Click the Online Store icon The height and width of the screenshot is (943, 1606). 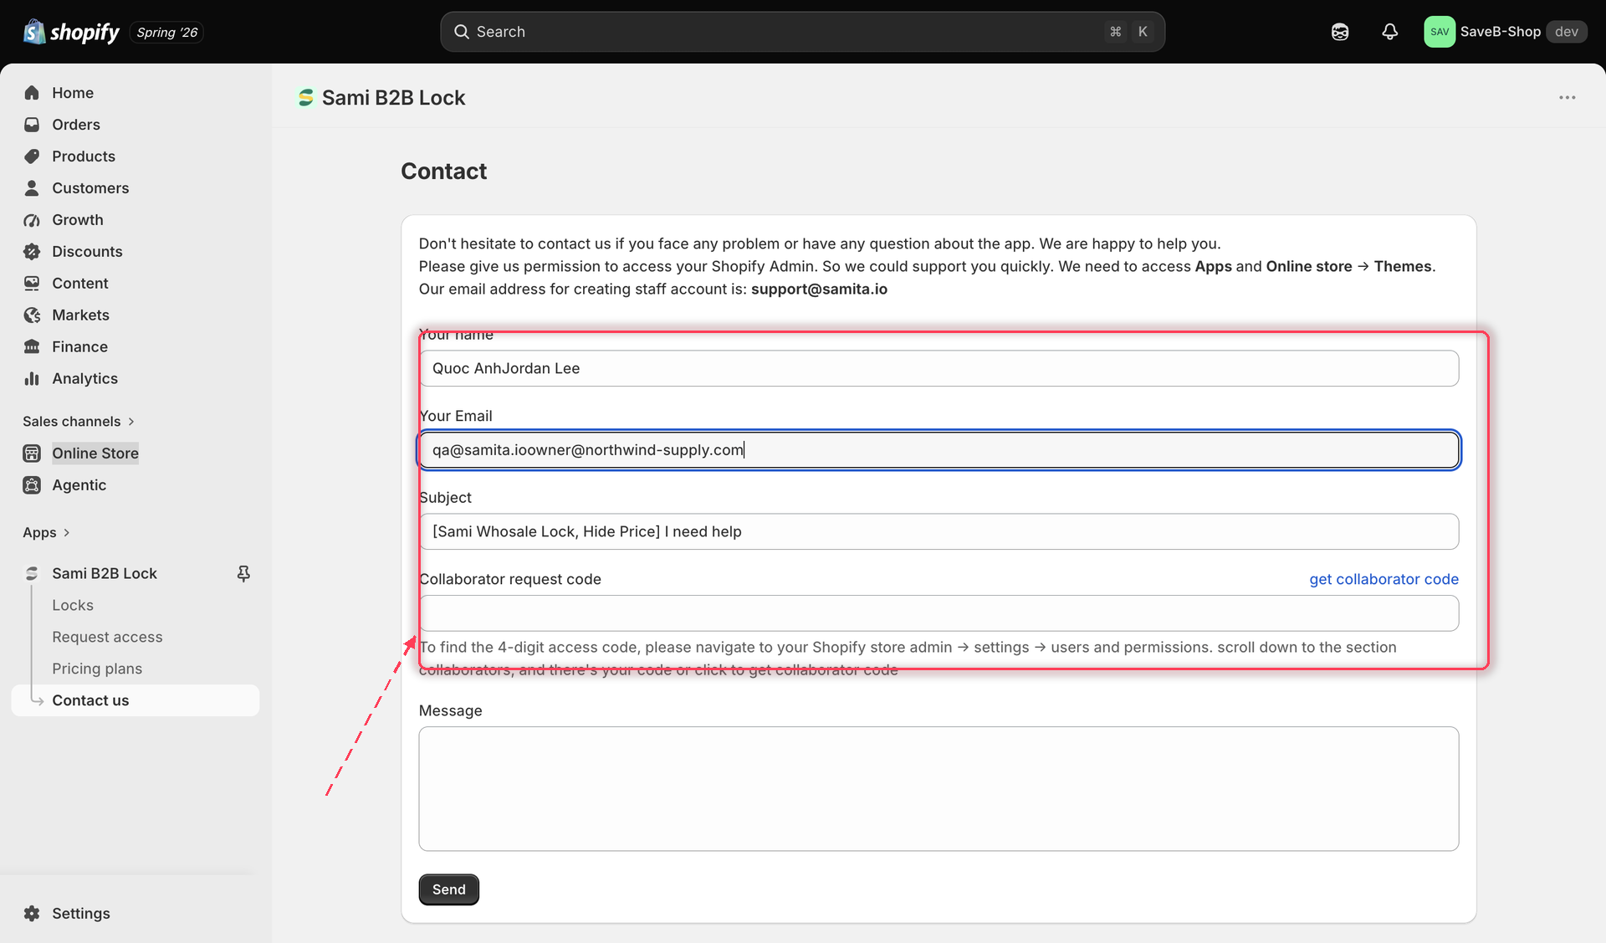coord(32,454)
